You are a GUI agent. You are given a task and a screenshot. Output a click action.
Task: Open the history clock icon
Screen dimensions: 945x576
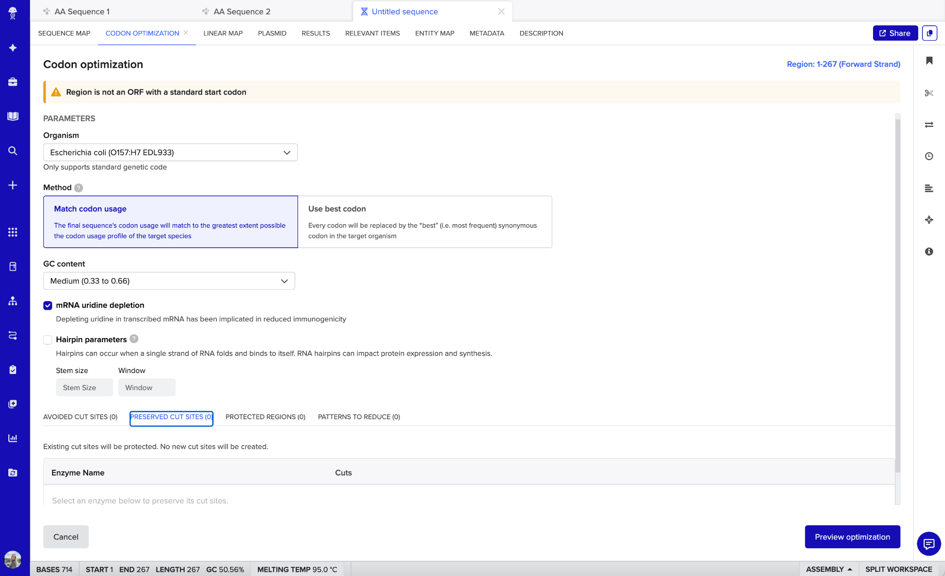coord(929,156)
